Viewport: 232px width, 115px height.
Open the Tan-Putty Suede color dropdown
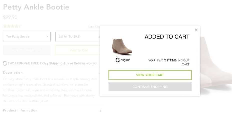[27, 37]
